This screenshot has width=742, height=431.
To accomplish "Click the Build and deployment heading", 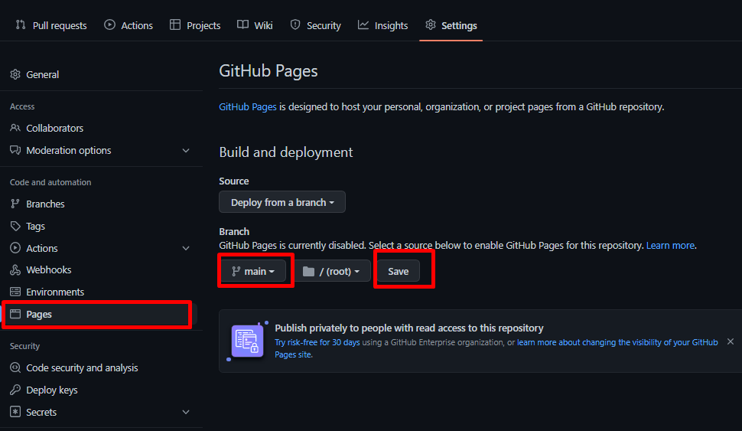I will (x=286, y=152).
